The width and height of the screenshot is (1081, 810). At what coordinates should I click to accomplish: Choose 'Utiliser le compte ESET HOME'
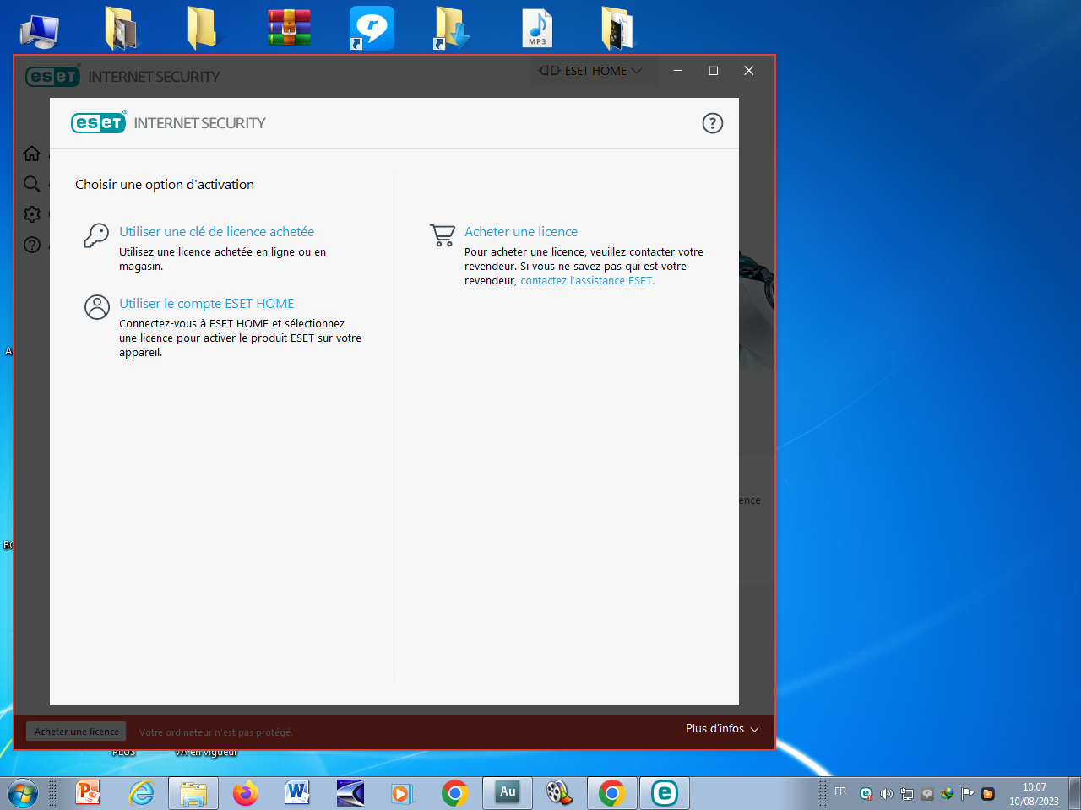click(207, 304)
